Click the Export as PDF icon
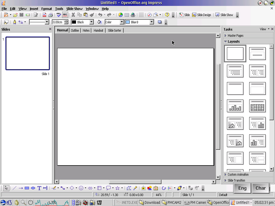 (x=44, y=15)
